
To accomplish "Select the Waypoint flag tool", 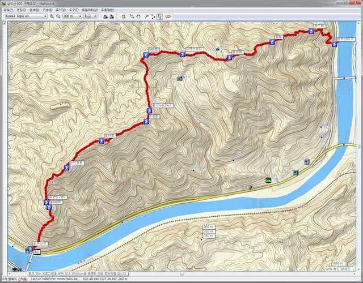I will 146,16.
